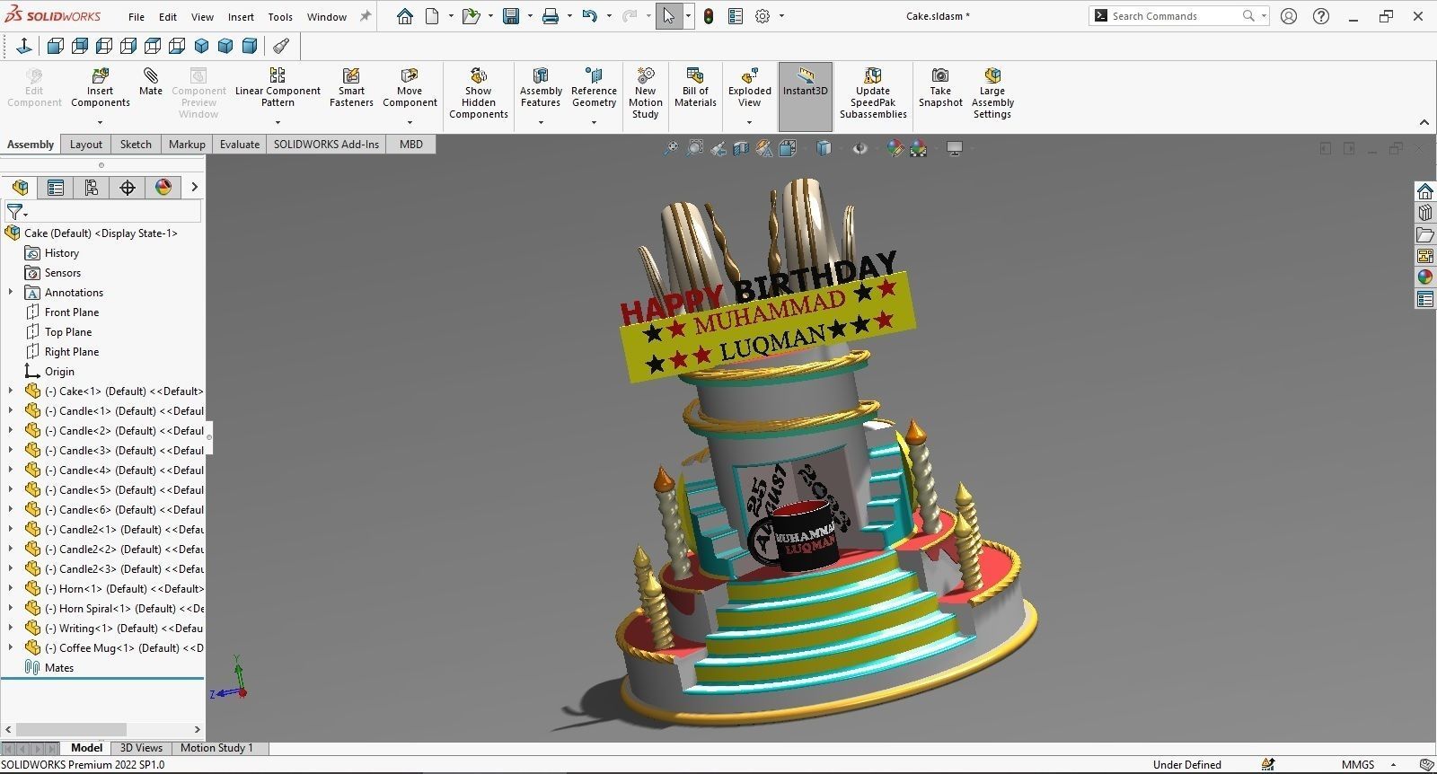Click the Help question mark icon
1437x774 pixels.
(1321, 16)
